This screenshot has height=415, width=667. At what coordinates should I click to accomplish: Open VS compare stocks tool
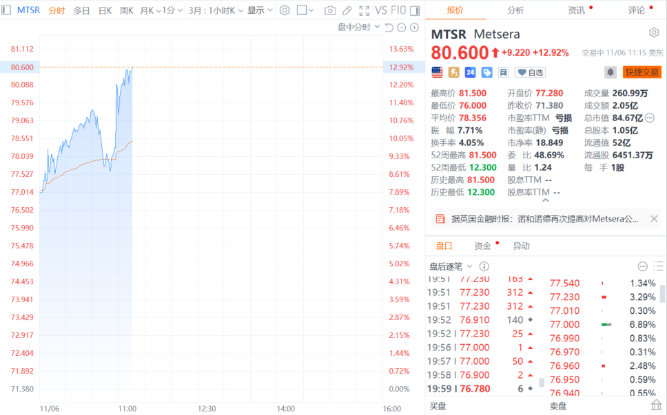pos(381,10)
